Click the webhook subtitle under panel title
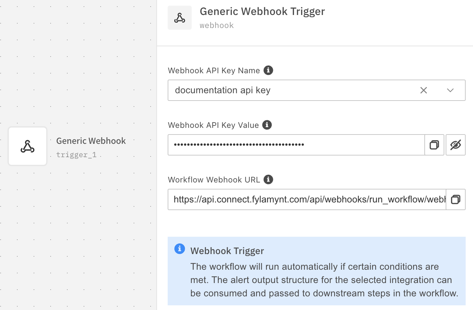473x310 pixels. (x=217, y=25)
